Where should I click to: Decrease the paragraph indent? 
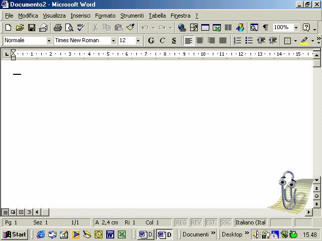(261, 41)
